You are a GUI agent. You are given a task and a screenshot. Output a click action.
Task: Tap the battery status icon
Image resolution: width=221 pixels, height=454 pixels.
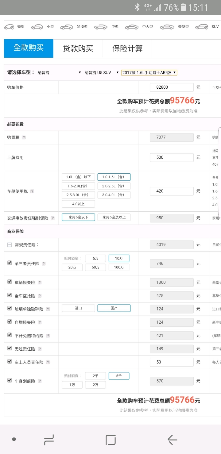[183, 7]
